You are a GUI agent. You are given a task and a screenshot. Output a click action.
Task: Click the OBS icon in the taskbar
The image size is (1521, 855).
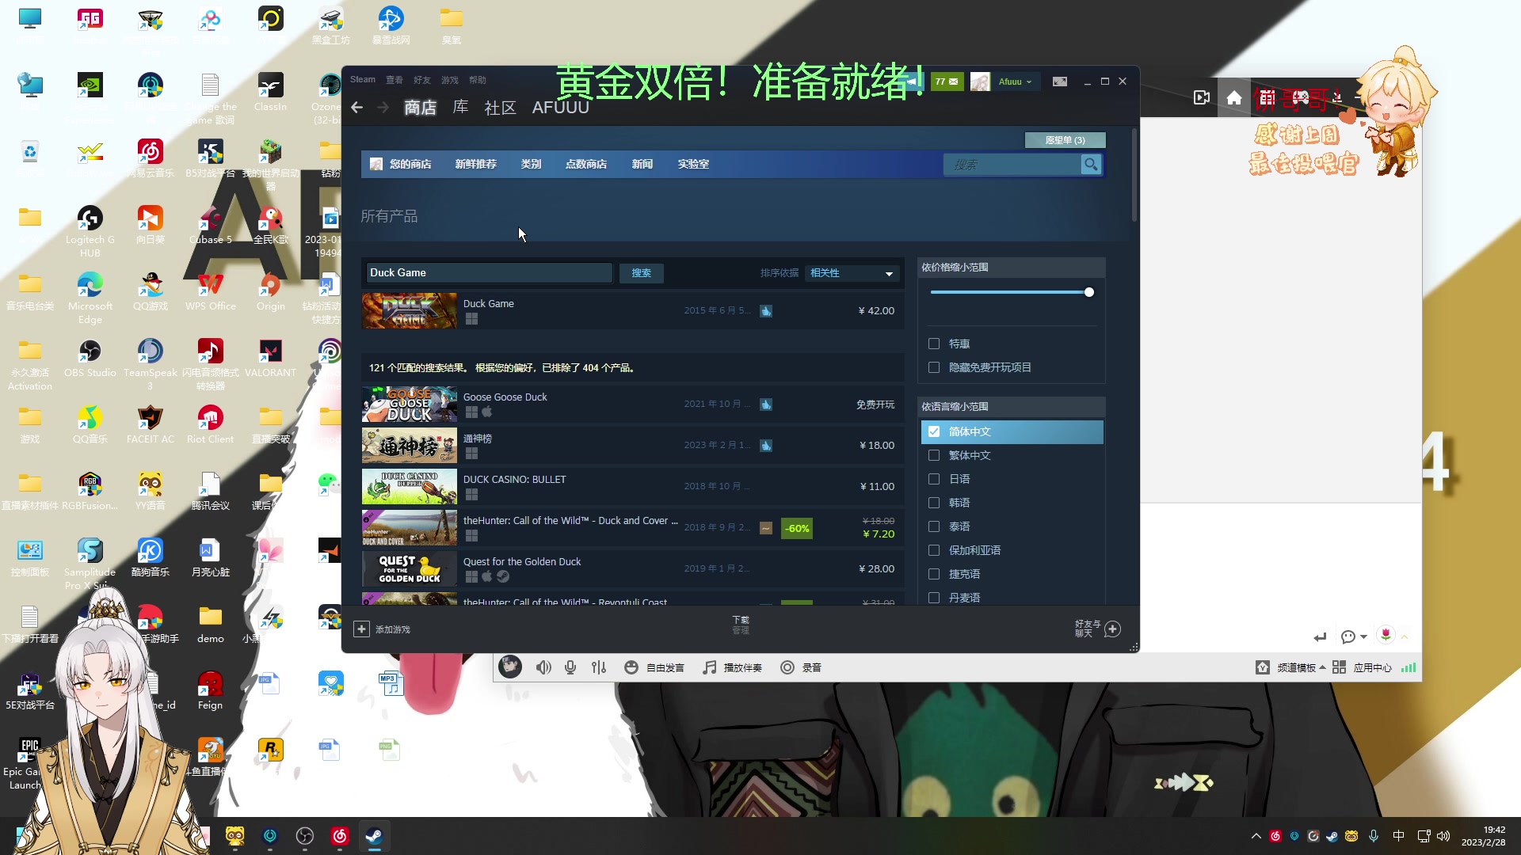305,836
